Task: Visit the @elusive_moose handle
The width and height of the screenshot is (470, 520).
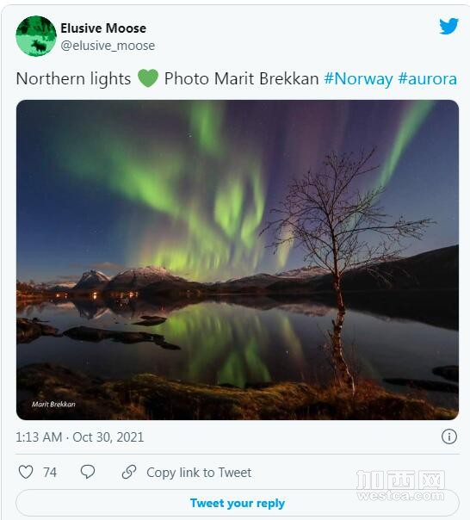Action: 108,46
